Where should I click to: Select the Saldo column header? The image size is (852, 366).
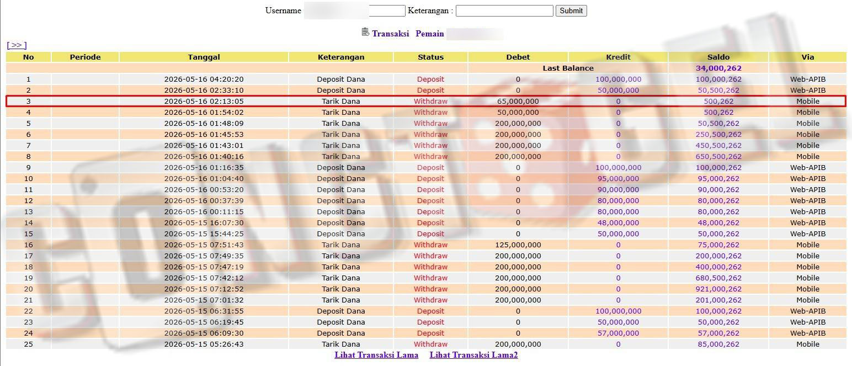coord(718,57)
